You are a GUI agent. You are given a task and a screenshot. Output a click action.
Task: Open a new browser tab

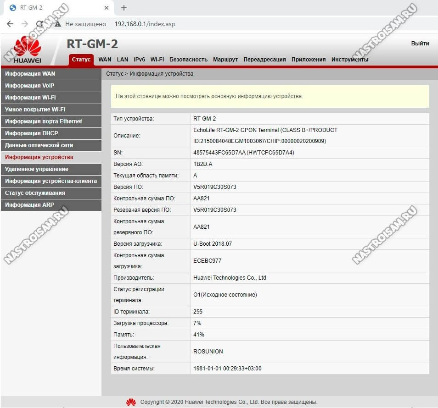[x=124, y=8]
